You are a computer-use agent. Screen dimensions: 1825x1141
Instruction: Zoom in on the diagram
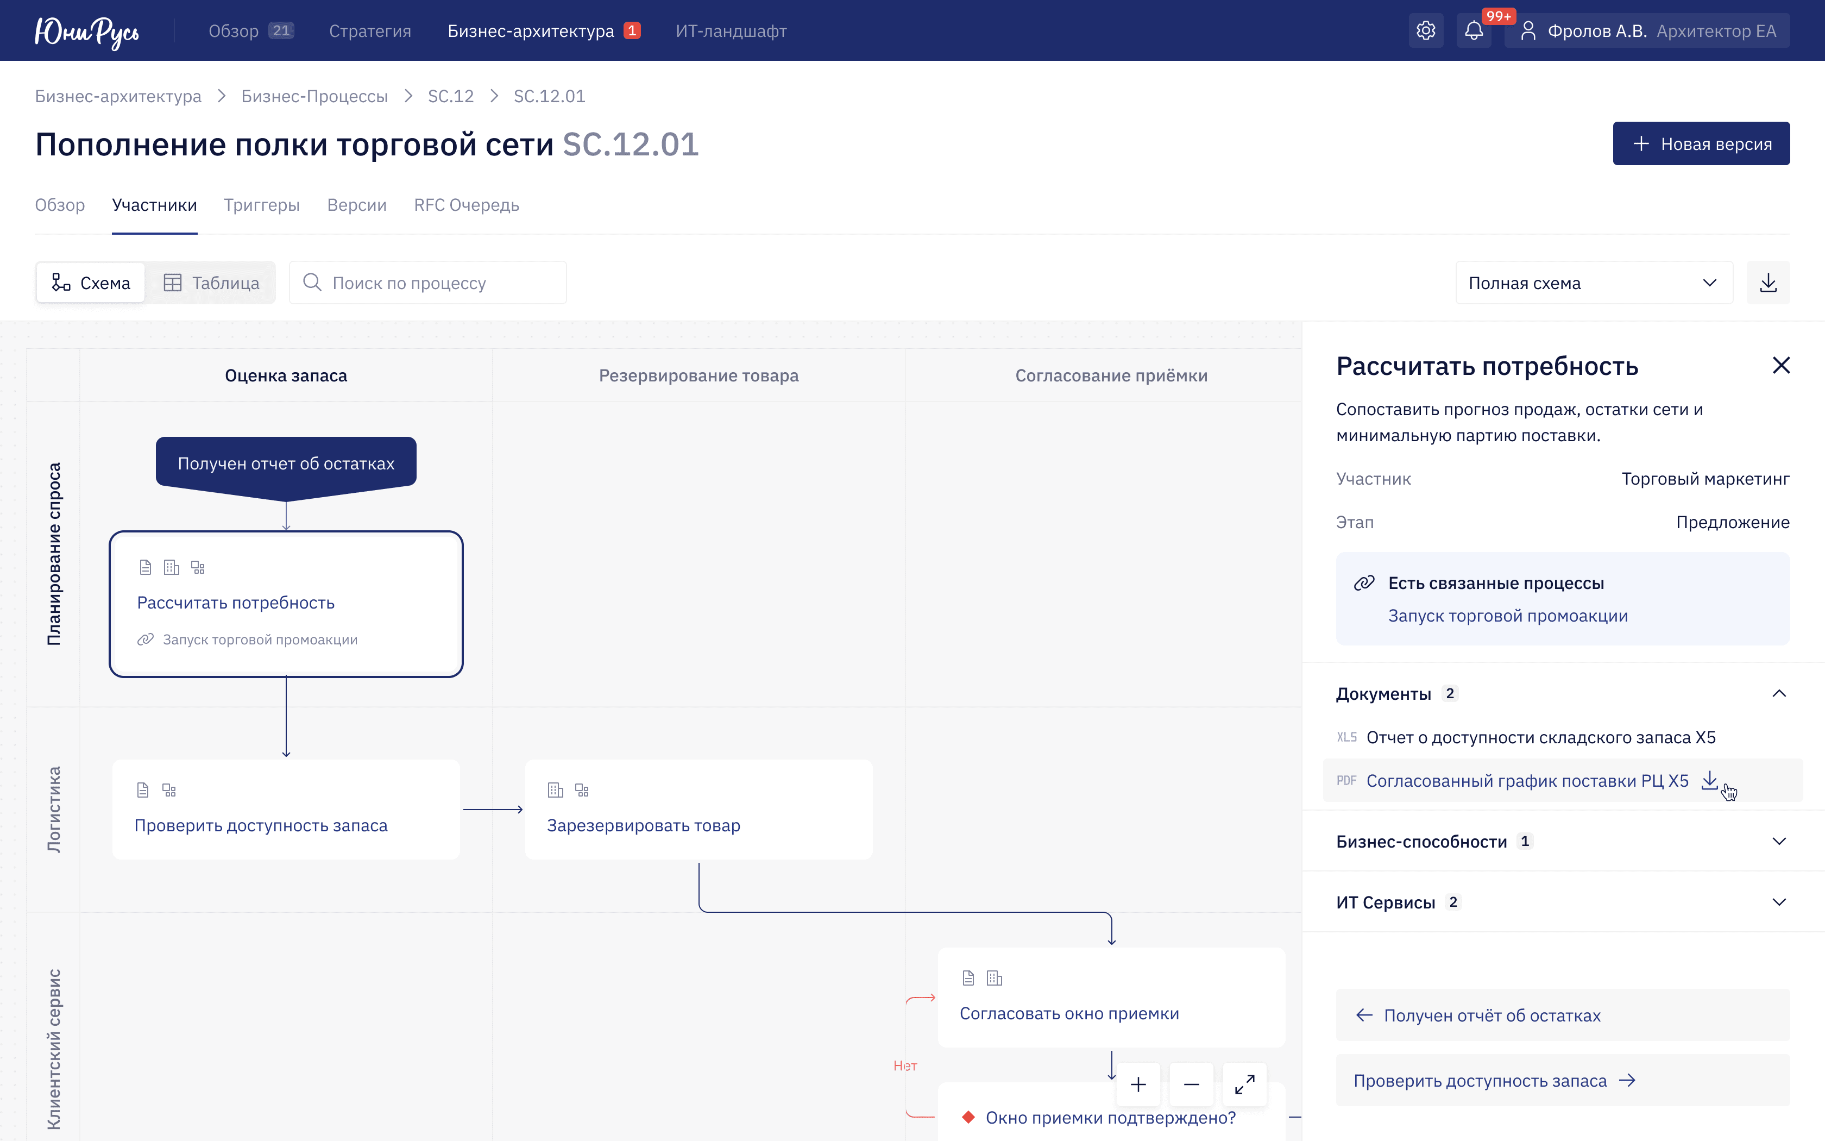coord(1139,1084)
